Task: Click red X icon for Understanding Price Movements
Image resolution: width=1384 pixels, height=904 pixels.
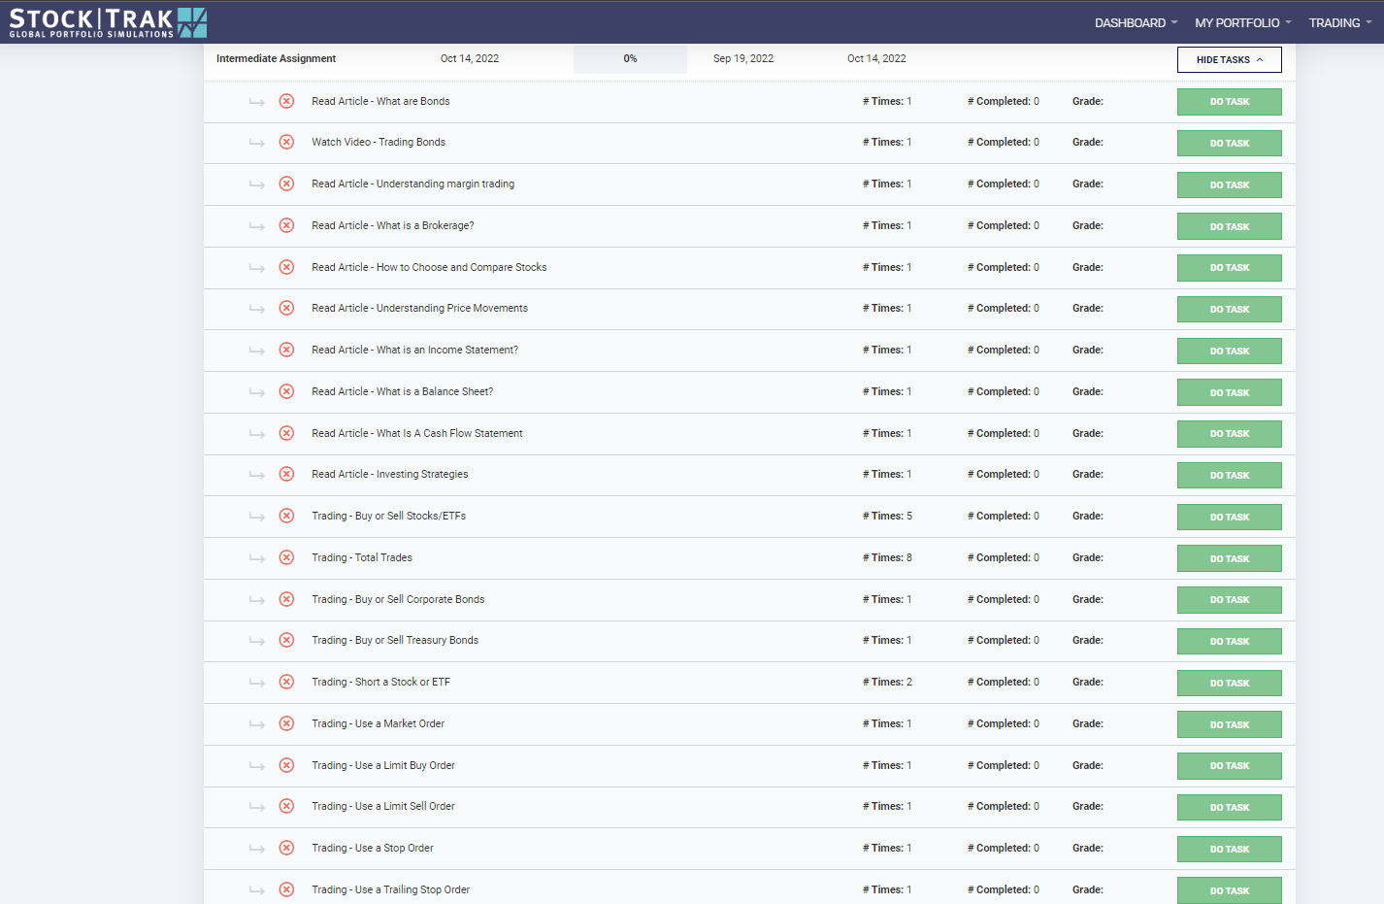Action: (x=286, y=308)
